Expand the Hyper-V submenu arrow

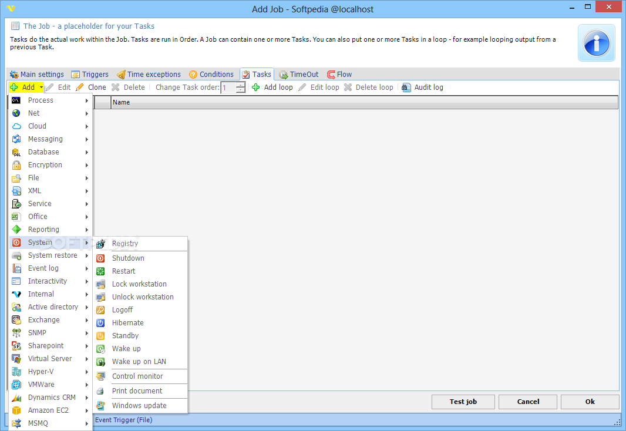[x=87, y=372]
